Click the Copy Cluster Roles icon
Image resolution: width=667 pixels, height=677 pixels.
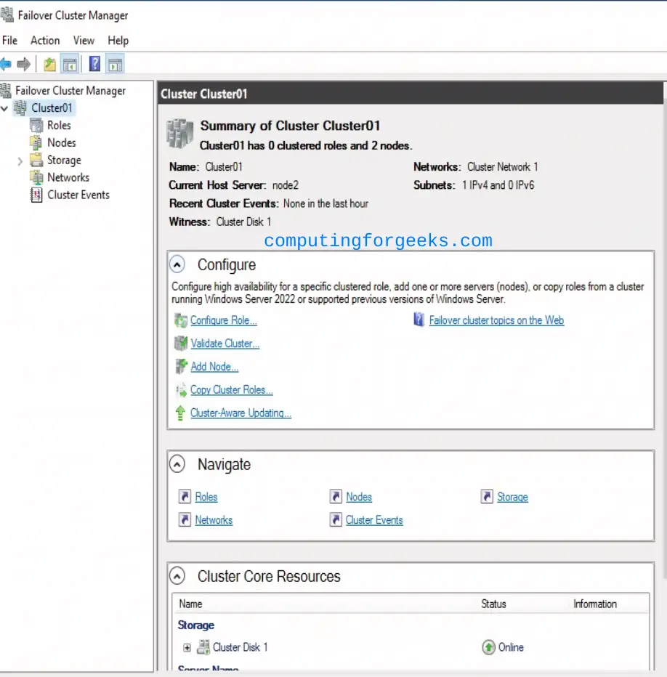coord(181,389)
